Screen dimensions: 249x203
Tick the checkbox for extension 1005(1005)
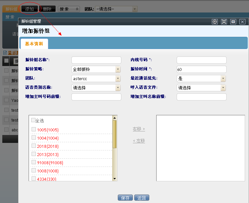(x=34, y=129)
